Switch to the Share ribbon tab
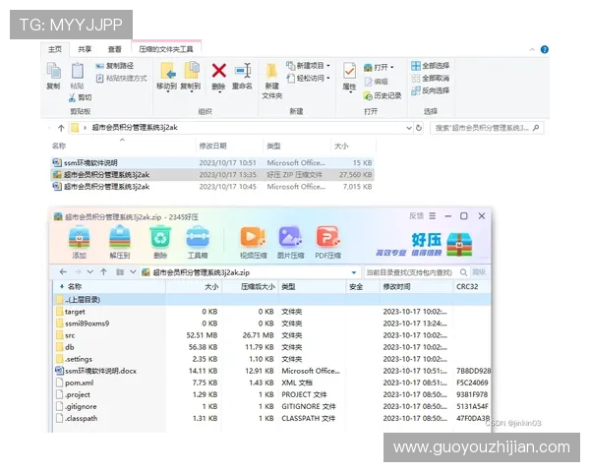590x472 pixels. tap(85, 49)
